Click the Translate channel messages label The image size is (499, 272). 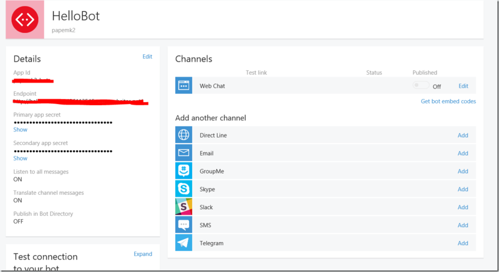[x=49, y=193]
